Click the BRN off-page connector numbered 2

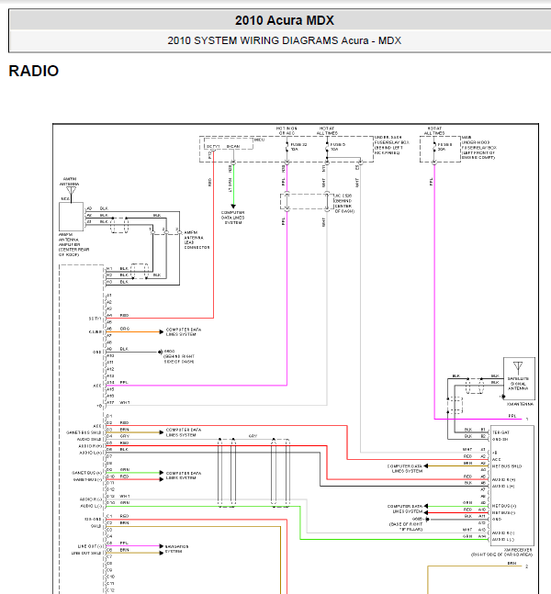[527, 566]
